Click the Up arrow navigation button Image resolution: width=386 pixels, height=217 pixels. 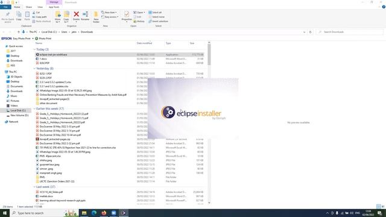[x=19, y=32]
